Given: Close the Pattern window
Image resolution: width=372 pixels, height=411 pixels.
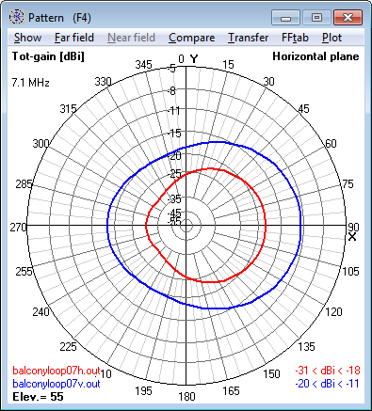Looking at the screenshot, I should [x=348, y=18].
